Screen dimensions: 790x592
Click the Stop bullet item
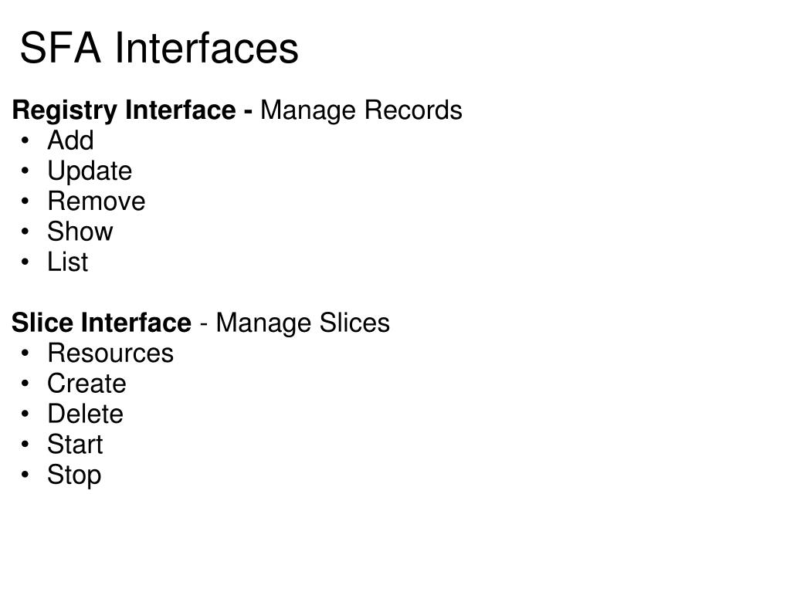pyautogui.click(x=74, y=475)
